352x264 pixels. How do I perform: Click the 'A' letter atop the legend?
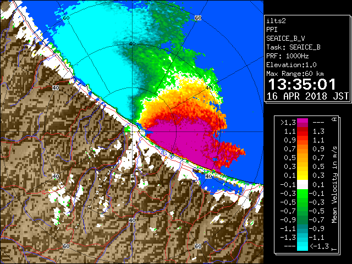334,119
